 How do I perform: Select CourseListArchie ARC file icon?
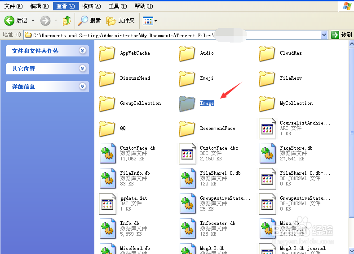point(268,129)
